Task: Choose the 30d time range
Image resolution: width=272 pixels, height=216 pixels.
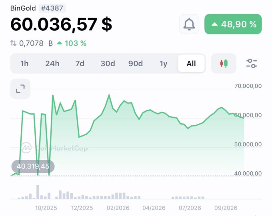Action: click(108, 63)
